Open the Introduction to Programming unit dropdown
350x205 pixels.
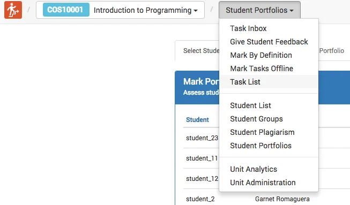click(120, 10)
